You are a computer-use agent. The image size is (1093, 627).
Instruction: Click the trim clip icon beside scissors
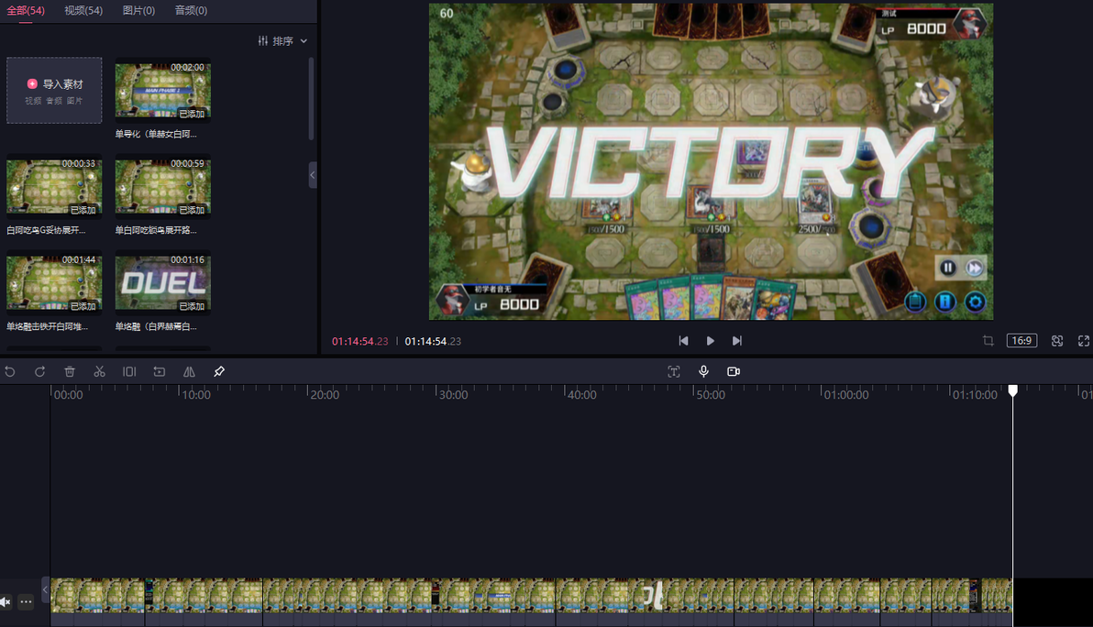click(x=129, y=371)
